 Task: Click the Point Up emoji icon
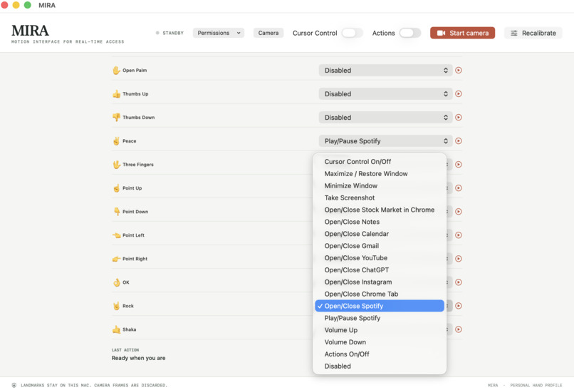point(116,188)
